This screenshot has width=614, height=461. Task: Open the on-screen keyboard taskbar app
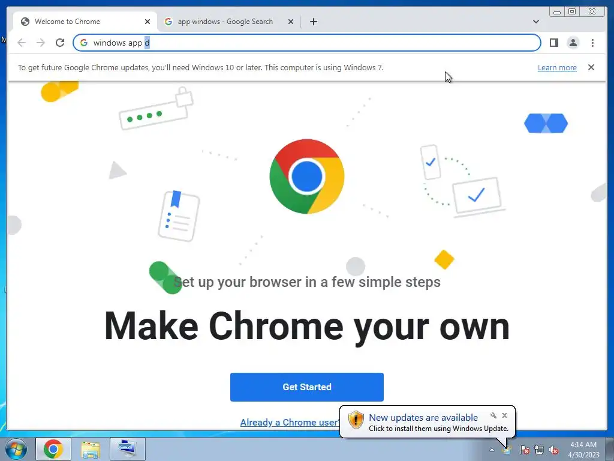(127, 449)
